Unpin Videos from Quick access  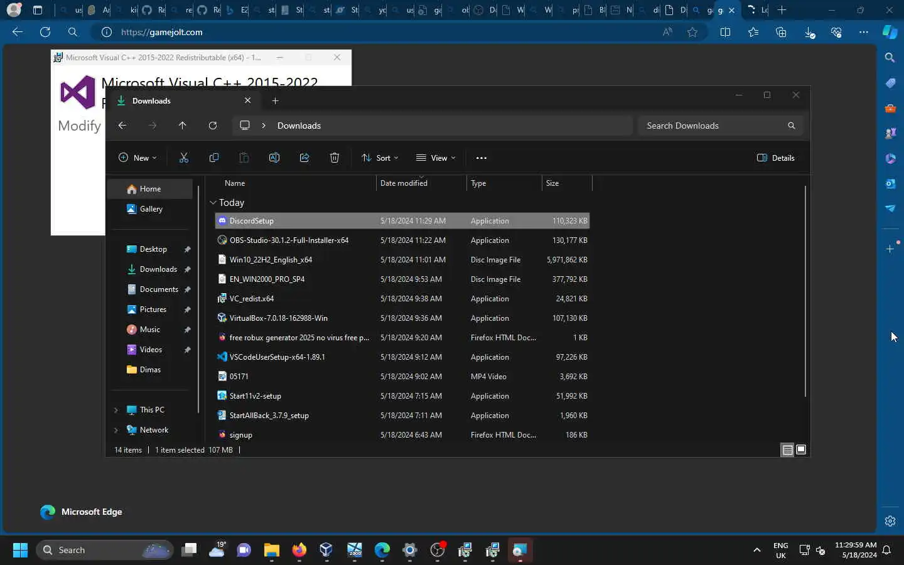[x=187, y=350]
